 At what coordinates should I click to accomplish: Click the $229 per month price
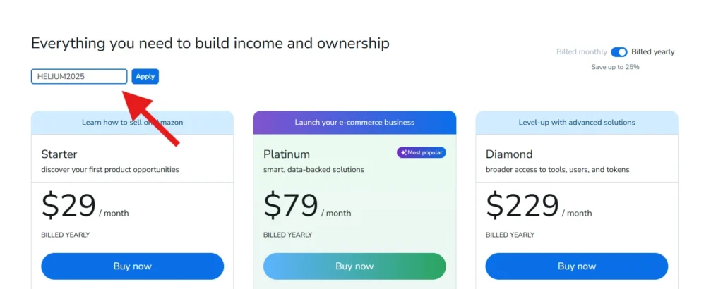[539, 206]
